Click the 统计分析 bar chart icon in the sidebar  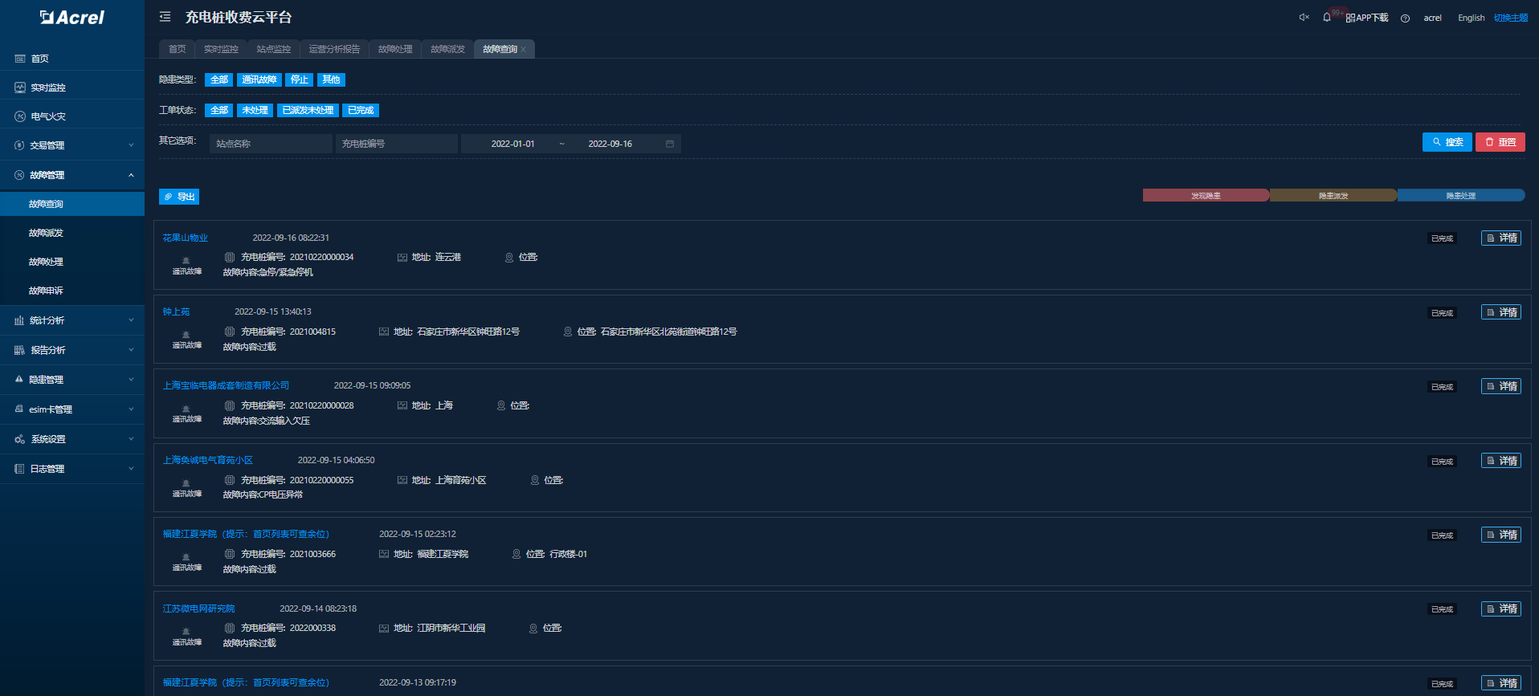19,320
